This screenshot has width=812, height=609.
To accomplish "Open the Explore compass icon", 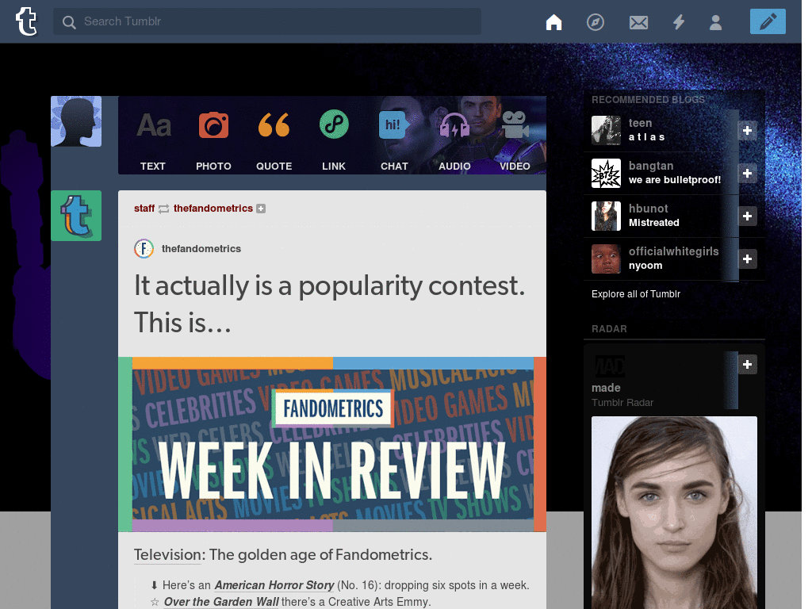I will (x=595, y=22).
